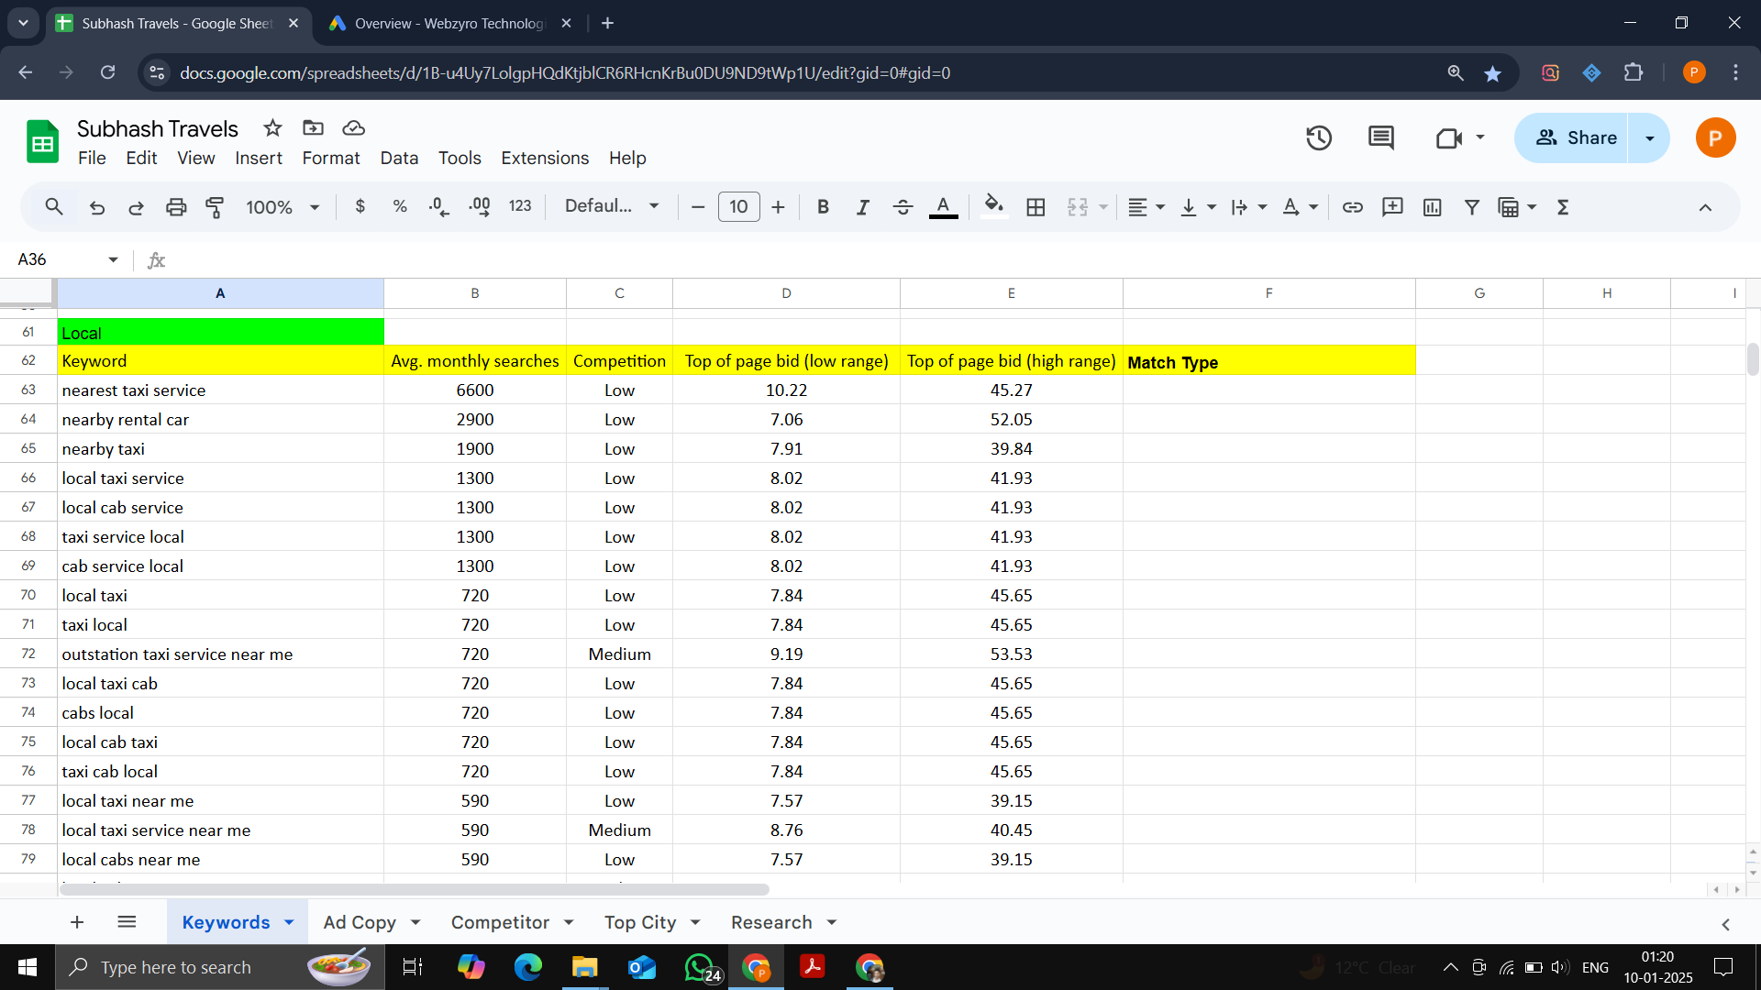Select column D header
This screenshot has height=990, width=1761.
[x=786, y=293]
